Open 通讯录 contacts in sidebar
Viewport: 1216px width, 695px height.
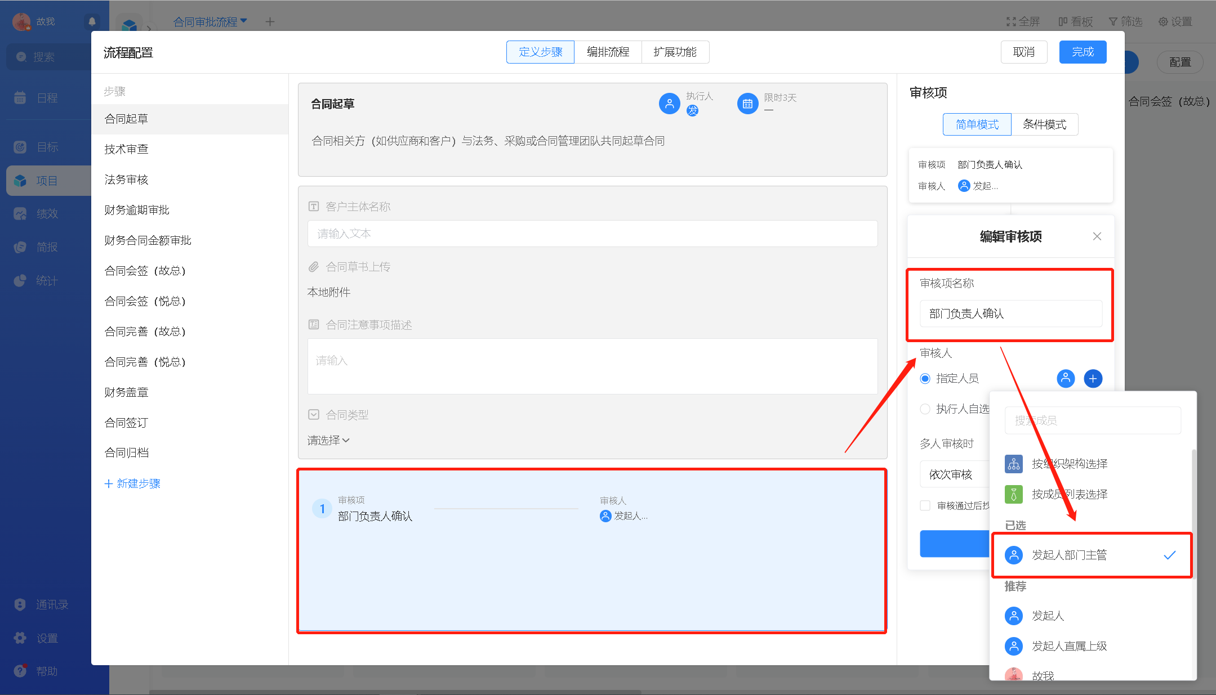pos(42,604)
